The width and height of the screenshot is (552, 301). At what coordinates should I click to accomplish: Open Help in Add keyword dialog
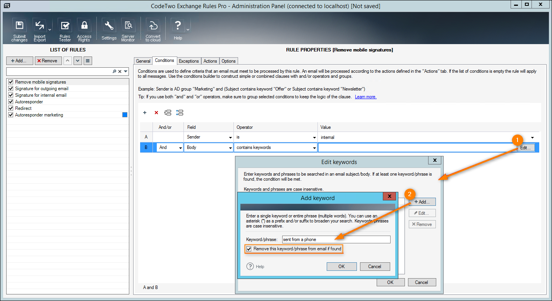[x=256, y=267]
